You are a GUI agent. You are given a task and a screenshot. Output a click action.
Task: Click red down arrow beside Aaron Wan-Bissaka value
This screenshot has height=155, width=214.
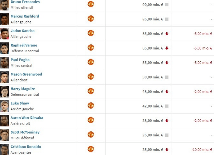167,121
